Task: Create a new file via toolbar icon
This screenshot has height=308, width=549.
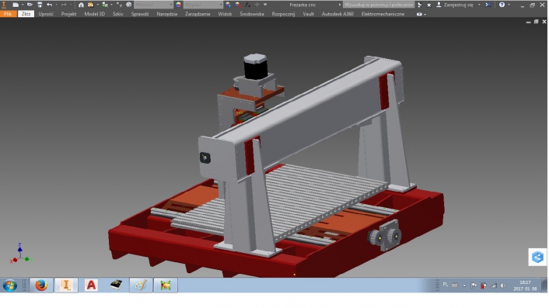Action: 16,5
